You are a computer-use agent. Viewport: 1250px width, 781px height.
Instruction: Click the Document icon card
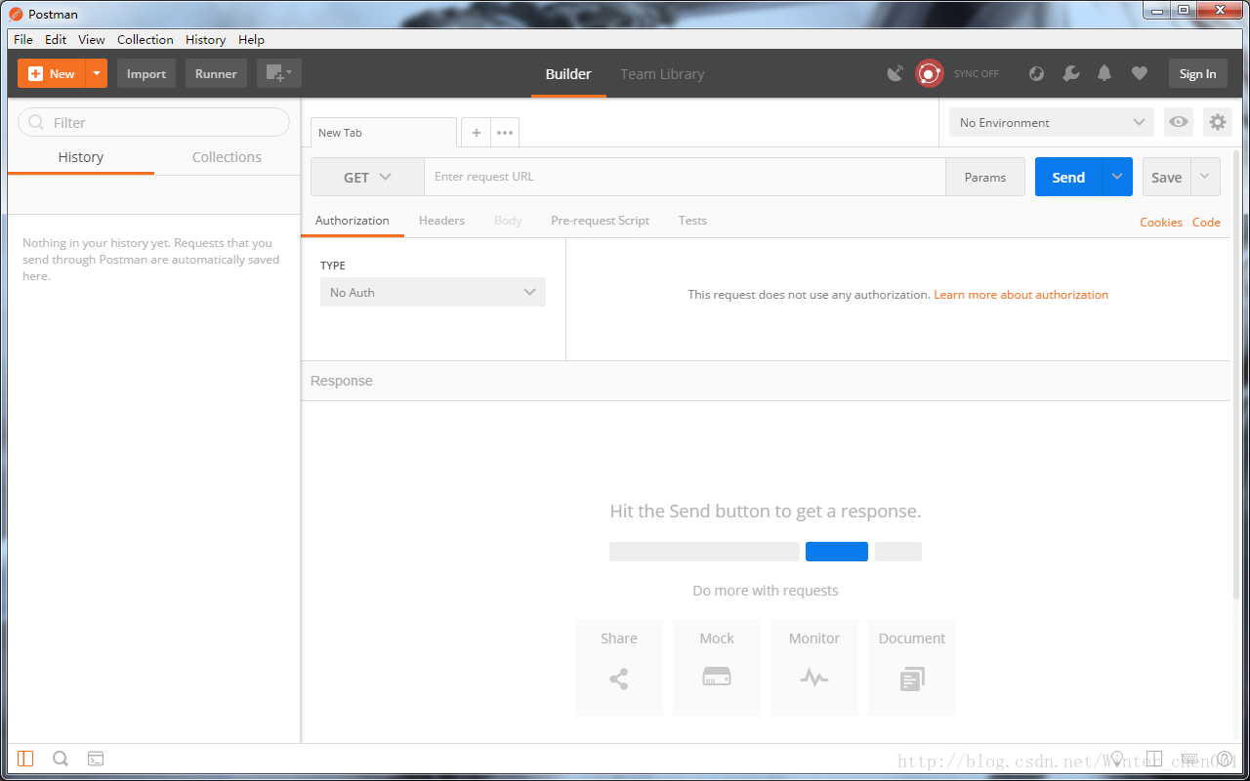[x=912, y=668]
